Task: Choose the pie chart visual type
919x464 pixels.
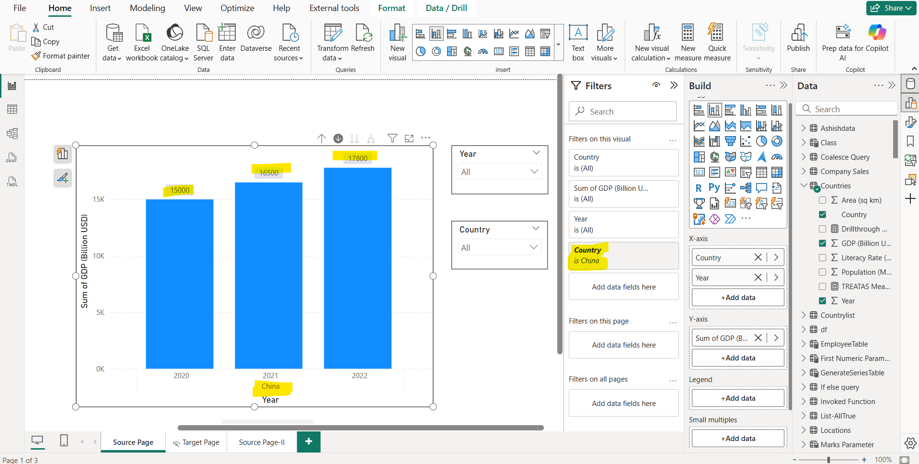Action: (x=762, y=141)
